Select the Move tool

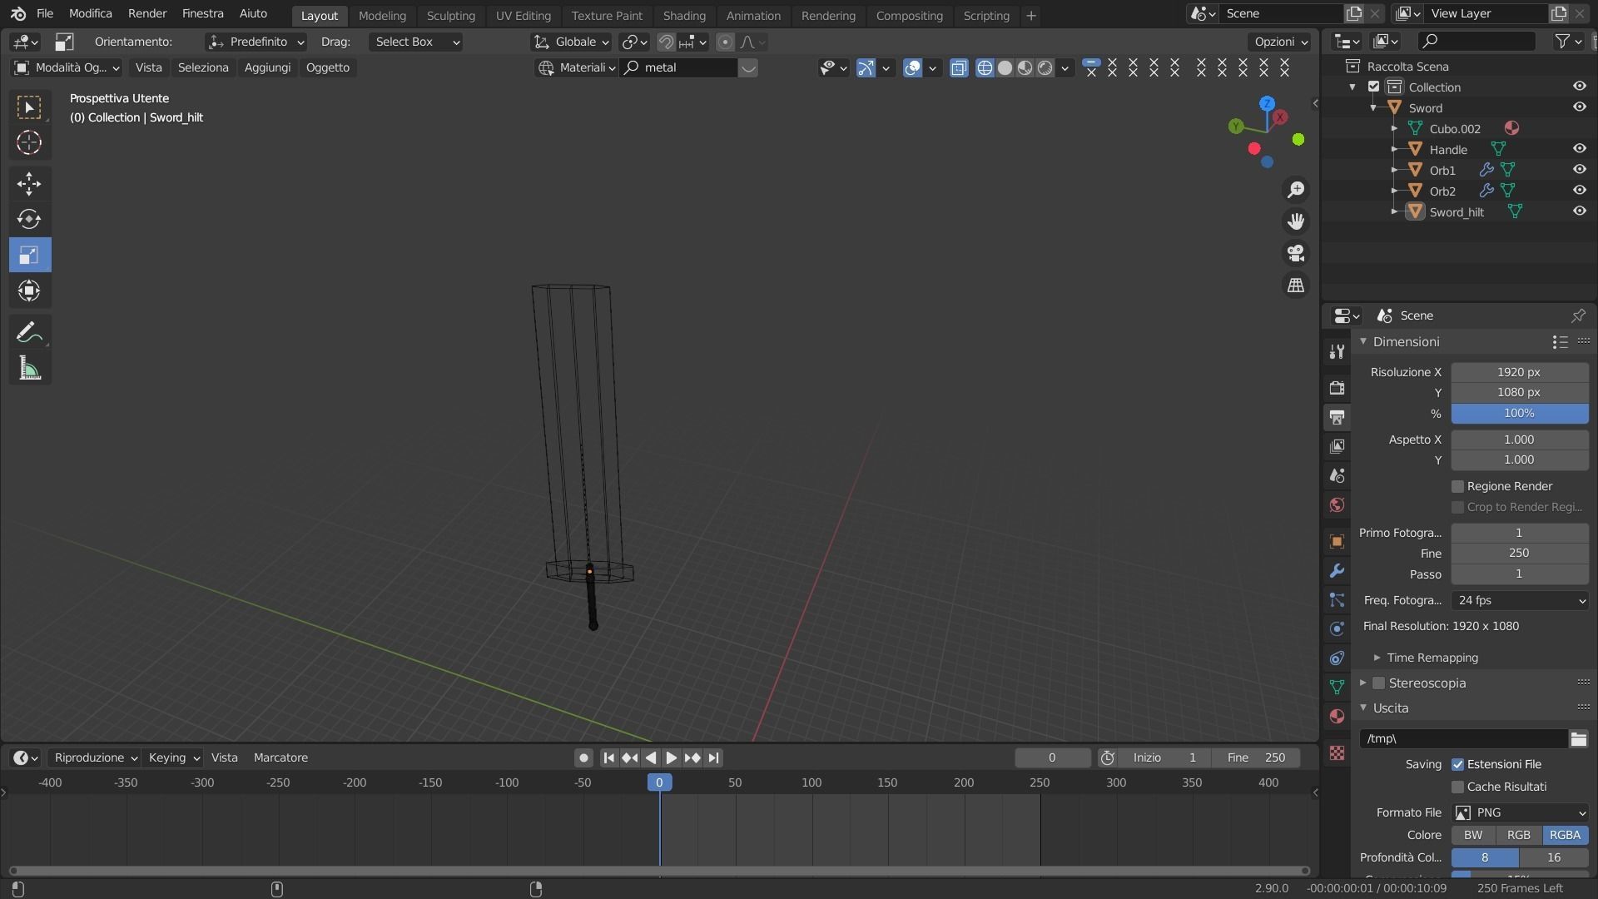[x=29, y=183]
